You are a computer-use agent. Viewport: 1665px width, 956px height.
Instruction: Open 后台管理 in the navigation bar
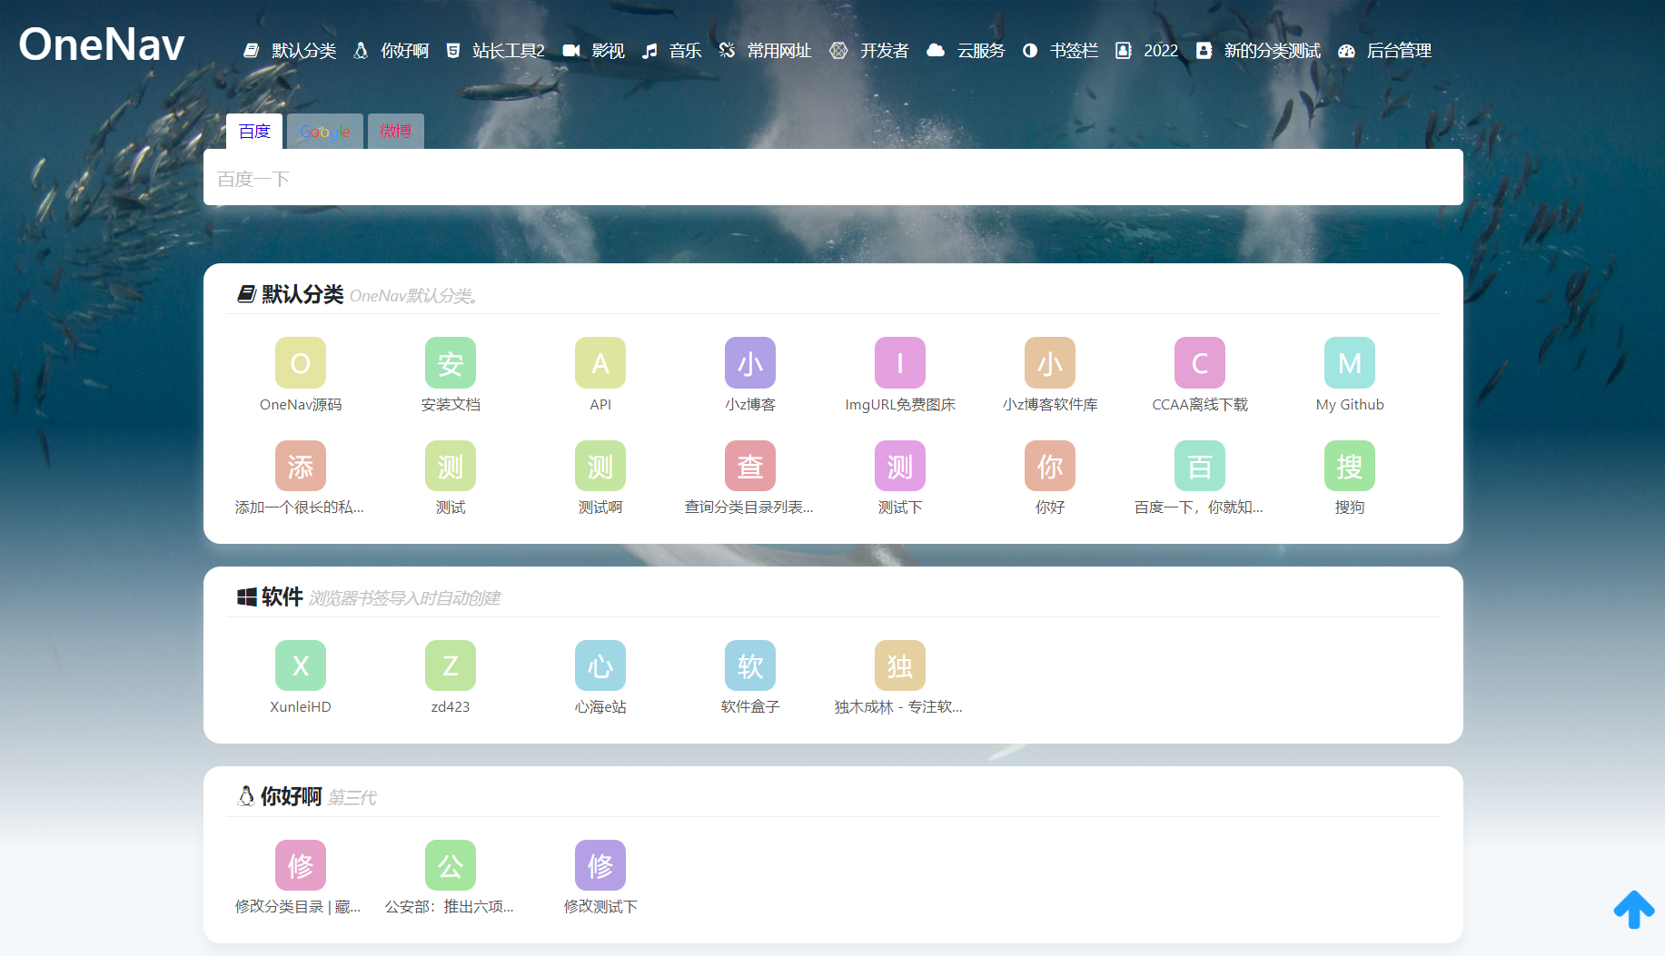coord(1385,51)
